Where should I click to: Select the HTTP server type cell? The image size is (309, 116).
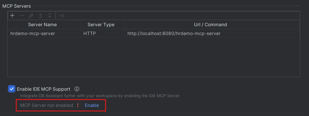coord(103,34)
